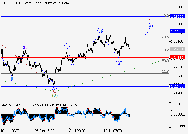Select the circled wave ii label
Image resolution: width=188 pixels, height=134 pixels.
pyautogui.click(x=73, y=67)
